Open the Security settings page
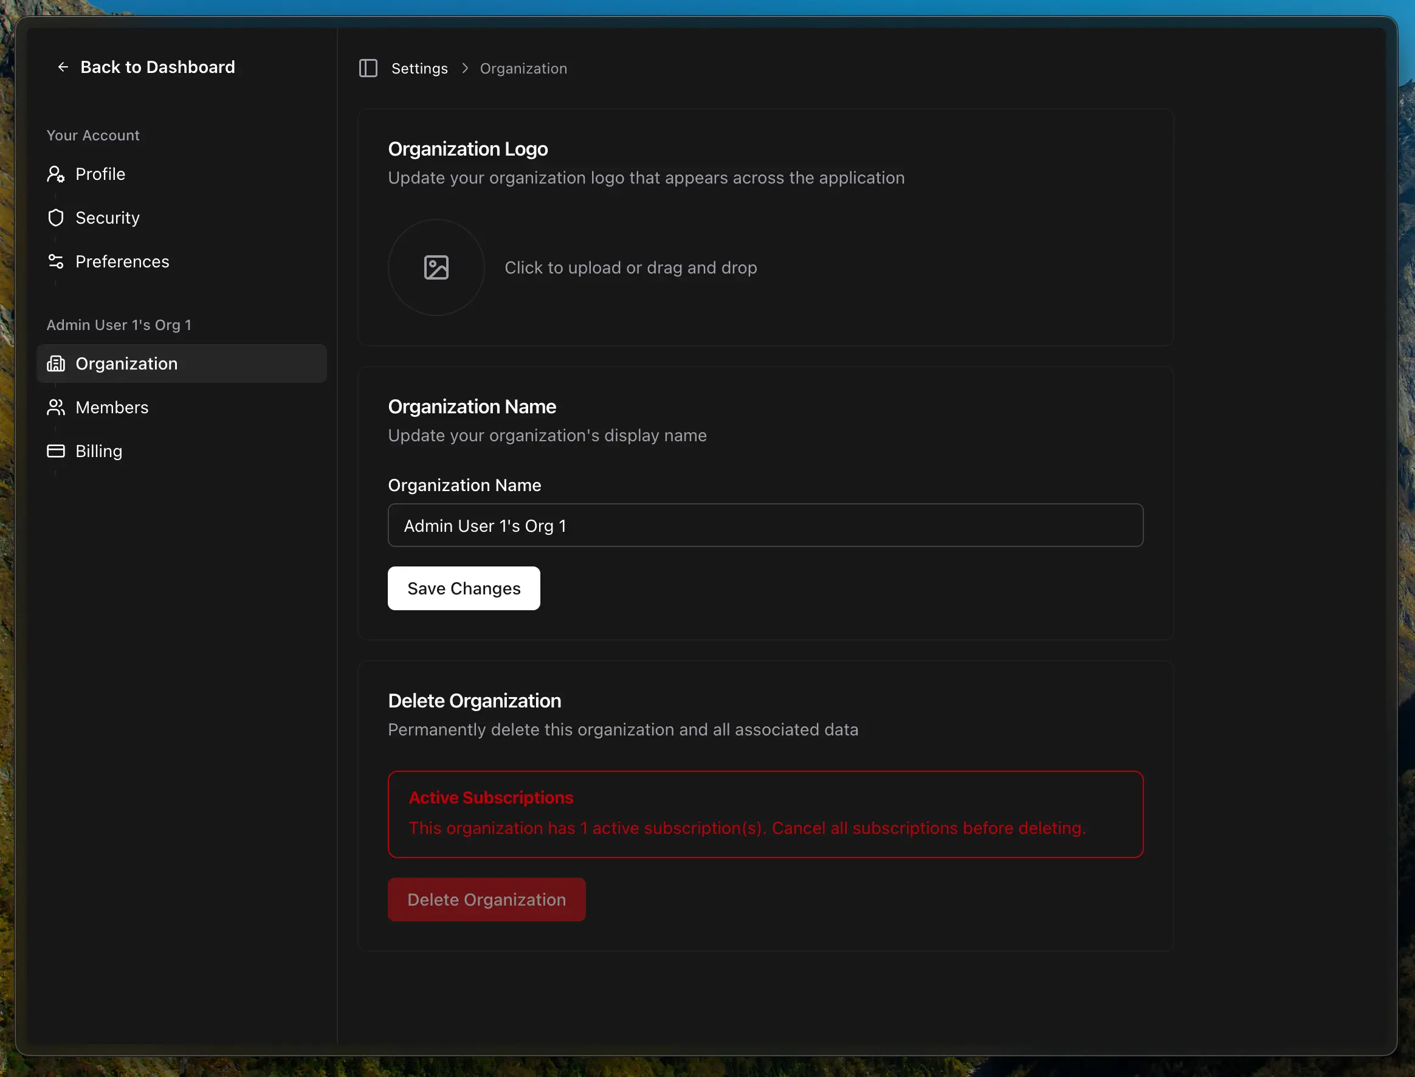 (107, 218)
